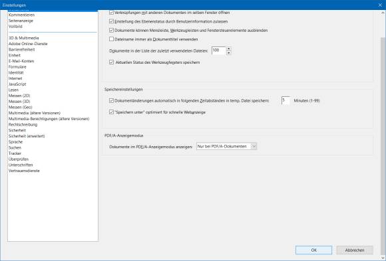Increase recent documents count with up arrow
This screenshot has height=261, width=386.
click(229, 48)
